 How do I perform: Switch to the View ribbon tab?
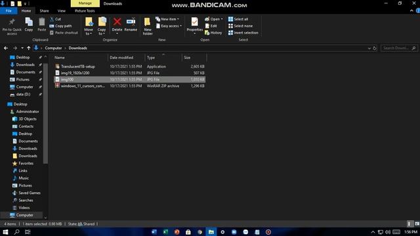coord(61,10)
